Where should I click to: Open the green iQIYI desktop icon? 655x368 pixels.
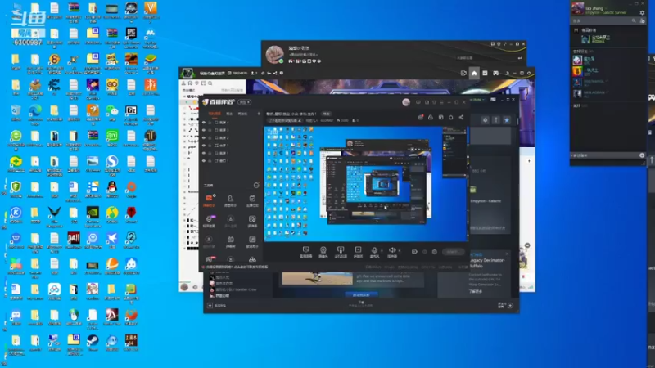point(112,138)
